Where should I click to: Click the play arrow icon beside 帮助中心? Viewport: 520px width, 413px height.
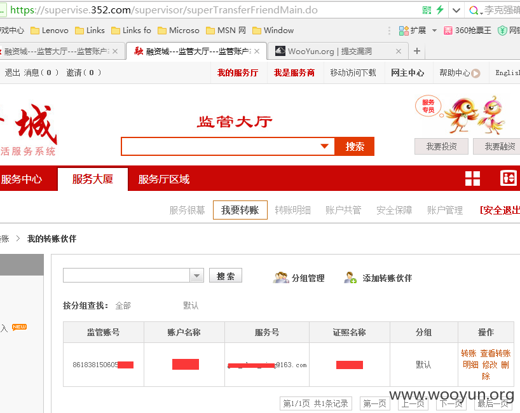pos(476,73)
